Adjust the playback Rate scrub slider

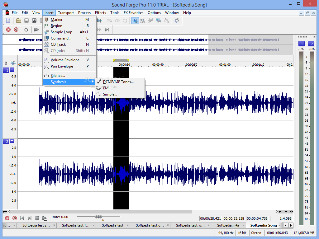point(98,217)
